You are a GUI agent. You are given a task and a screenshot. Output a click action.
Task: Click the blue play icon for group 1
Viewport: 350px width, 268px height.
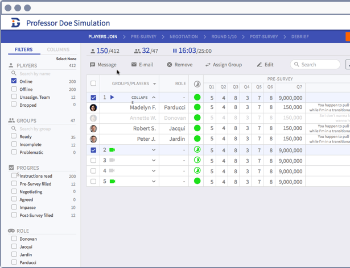[x=112, y=98]
